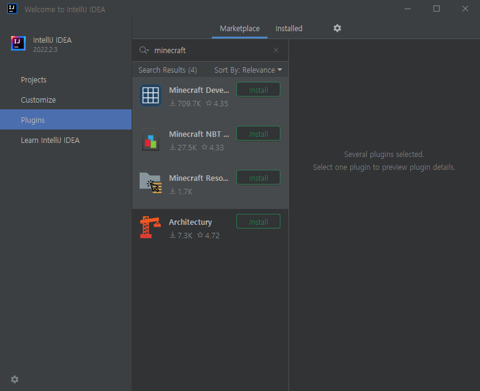Select the Minecraft Deve... plugin title

[x=199, y=90]
